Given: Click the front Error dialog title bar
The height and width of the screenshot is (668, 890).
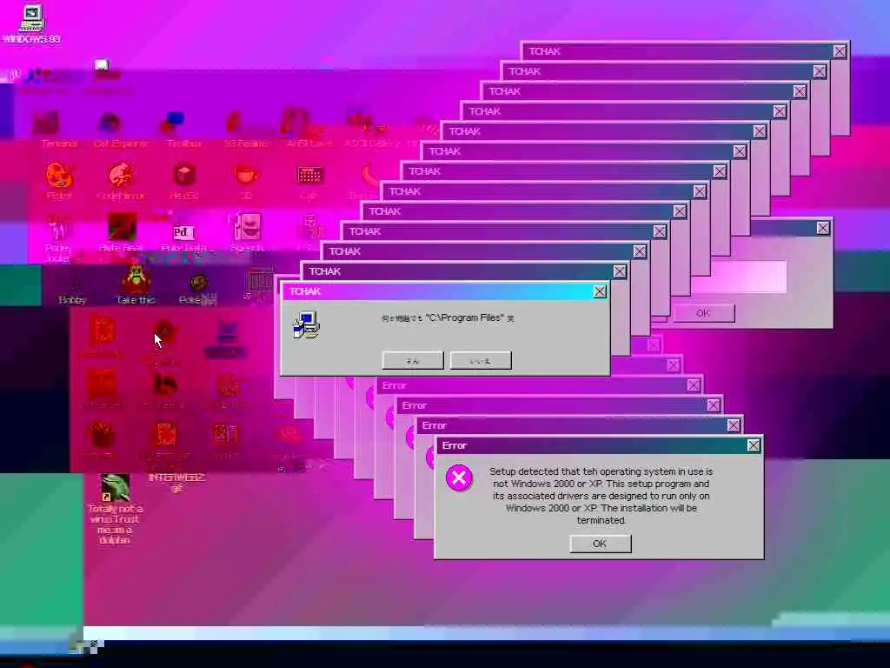Looking at the screenshot, I should [599, 445].
